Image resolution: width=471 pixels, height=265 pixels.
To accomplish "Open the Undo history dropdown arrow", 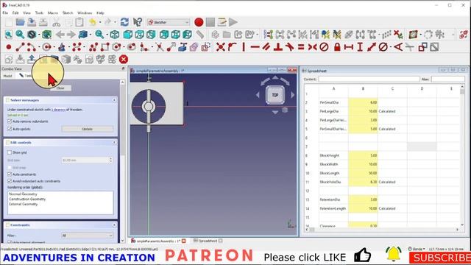I will pyautogui.click(x=100, y=22).
